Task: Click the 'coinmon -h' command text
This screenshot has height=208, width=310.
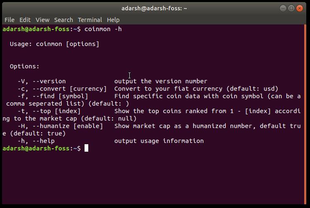Action: (x=103, y=29)
